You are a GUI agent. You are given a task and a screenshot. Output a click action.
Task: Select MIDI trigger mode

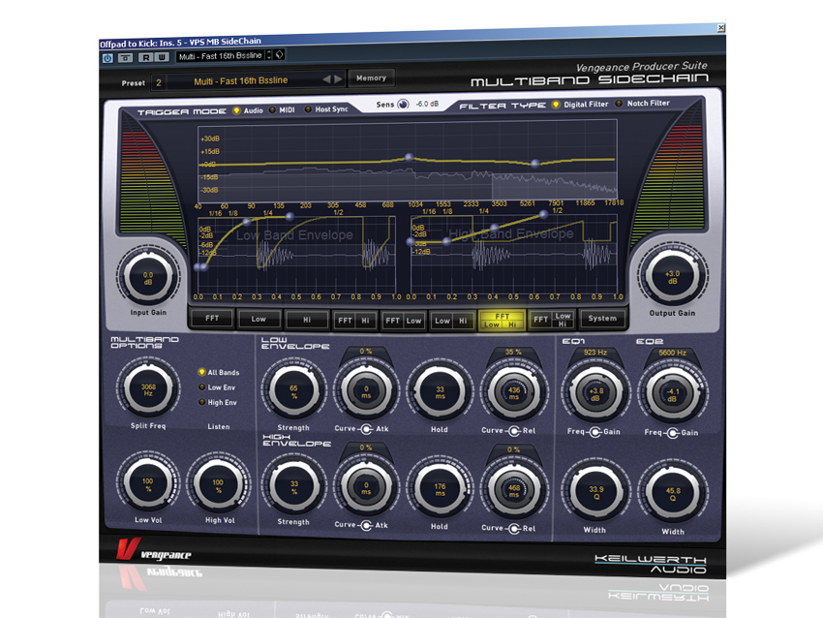[272, 110]
